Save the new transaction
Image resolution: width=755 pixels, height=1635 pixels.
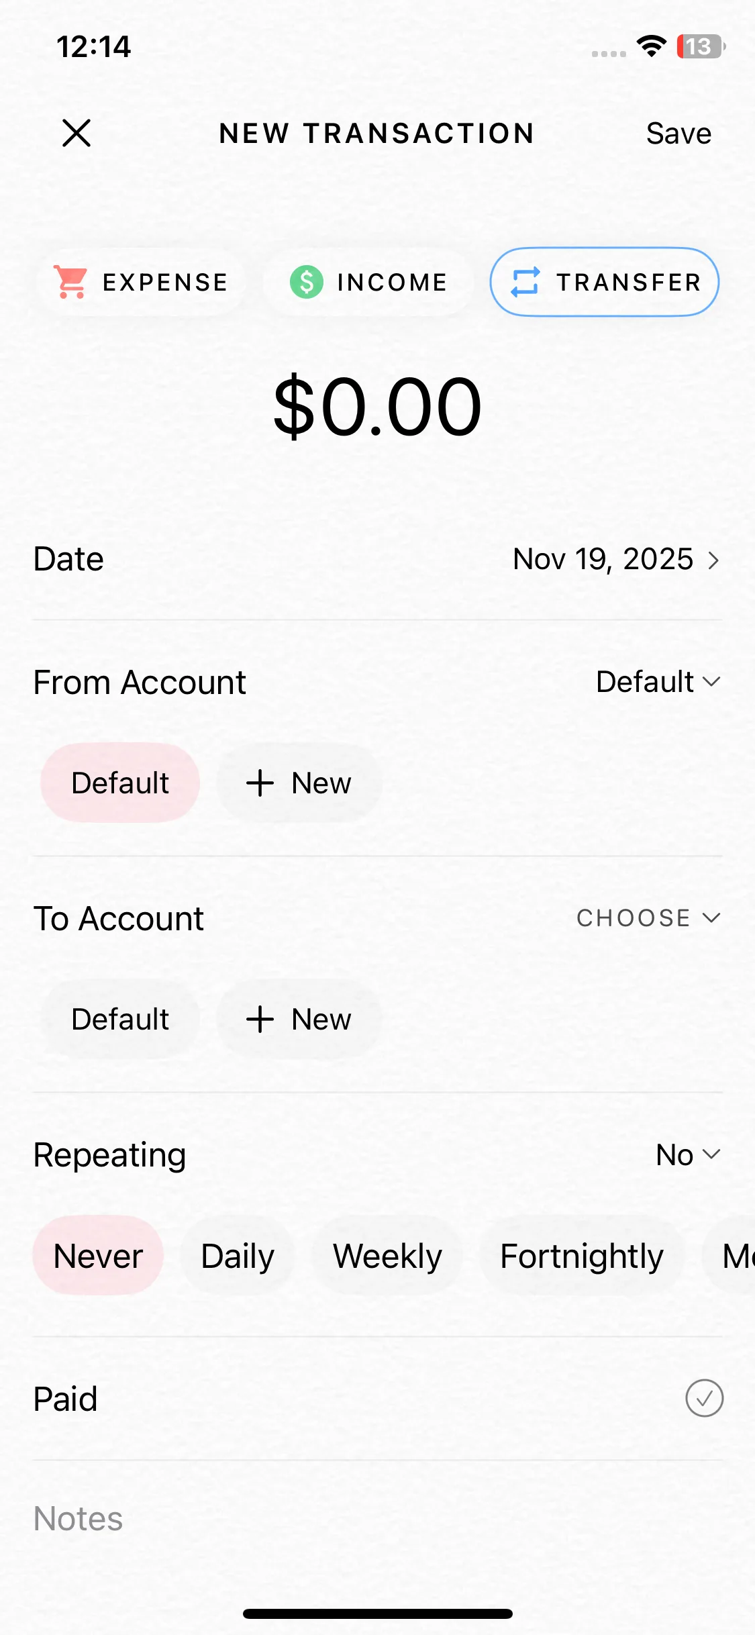(x=678, y=134)
